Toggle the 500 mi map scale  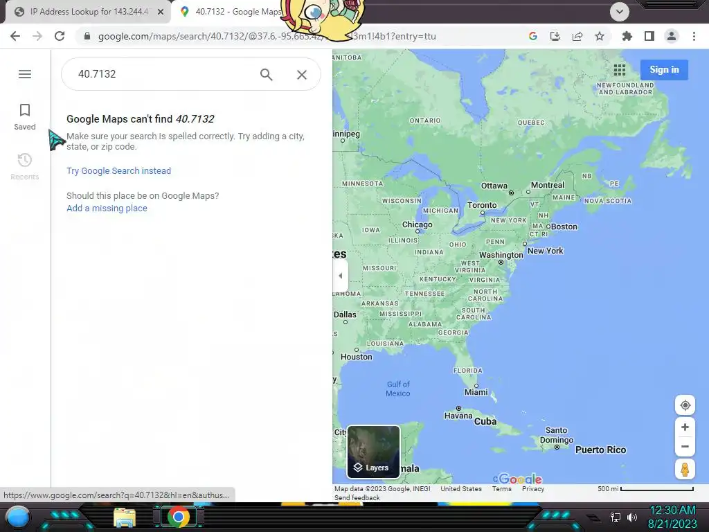coord(645,488)
